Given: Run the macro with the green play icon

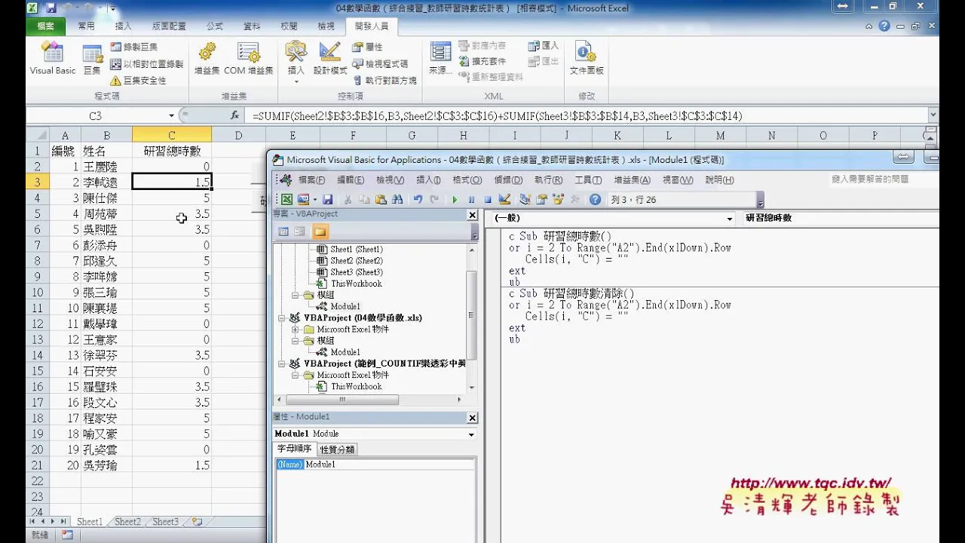Looking at the screenshot, I should 455,200.
